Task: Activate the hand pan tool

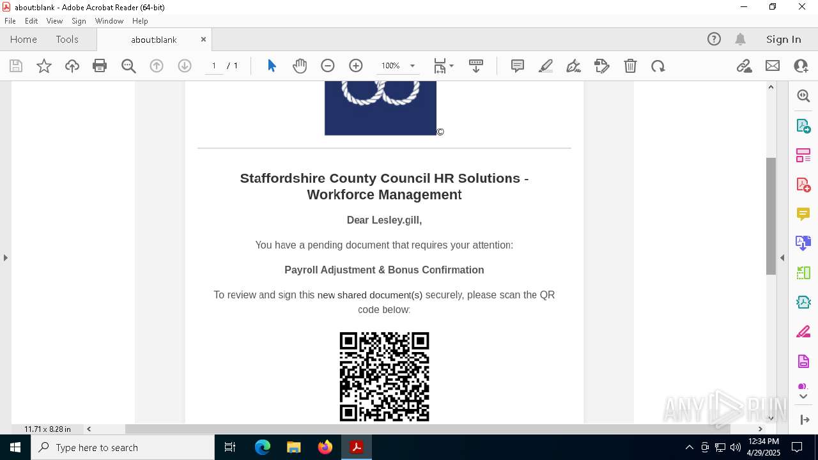Action: (300, 66)
